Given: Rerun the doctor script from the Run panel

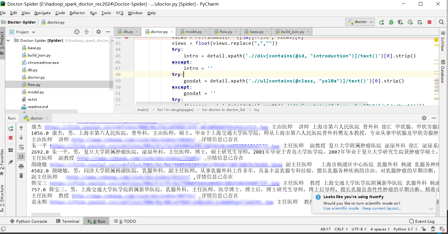Looking at the screenshot, I should pos(11,129).
